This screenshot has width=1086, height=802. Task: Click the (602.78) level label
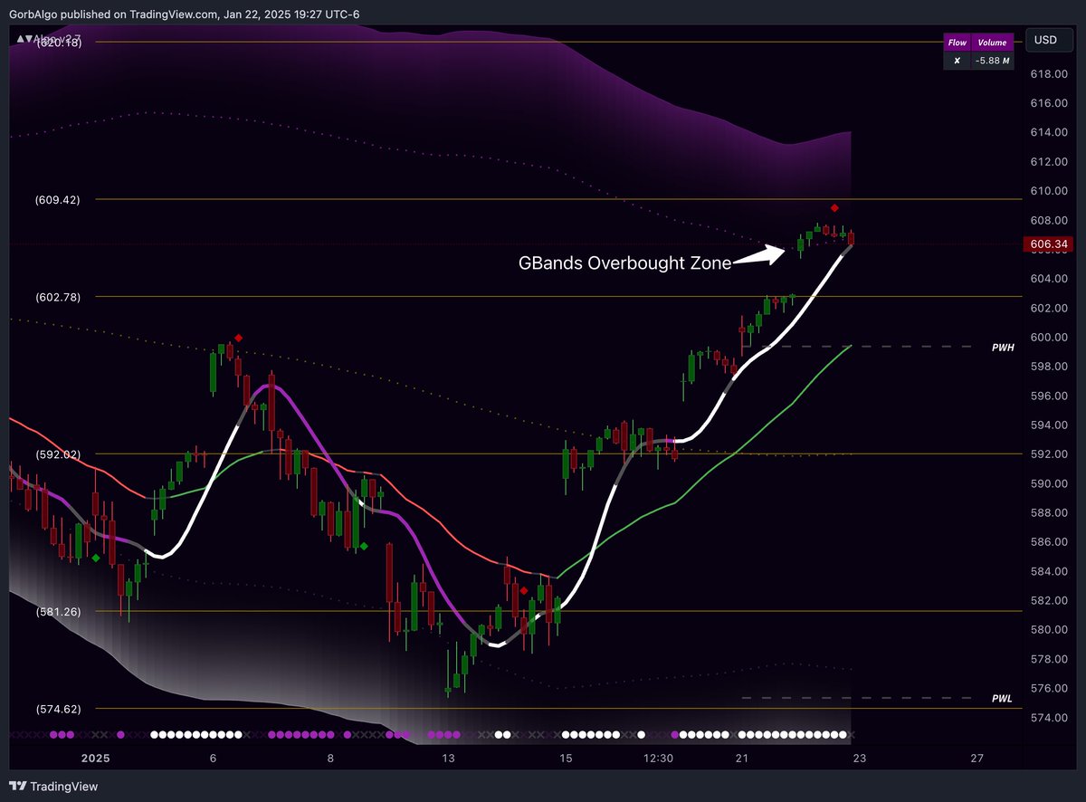point(58,296)
